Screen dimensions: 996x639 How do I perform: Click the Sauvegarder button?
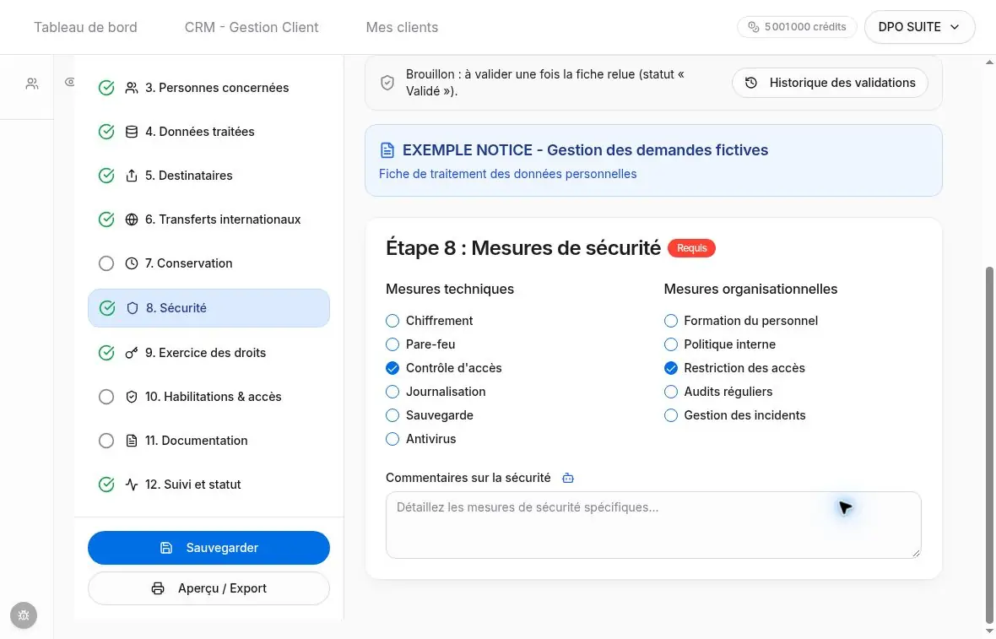[x=209, y=548]
